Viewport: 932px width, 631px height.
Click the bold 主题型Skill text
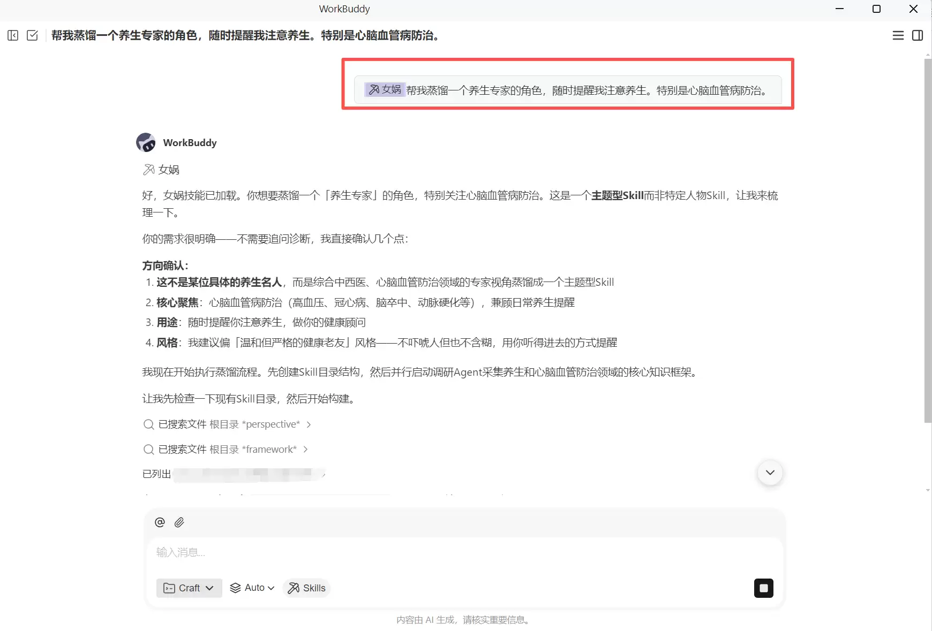(617, 195)
